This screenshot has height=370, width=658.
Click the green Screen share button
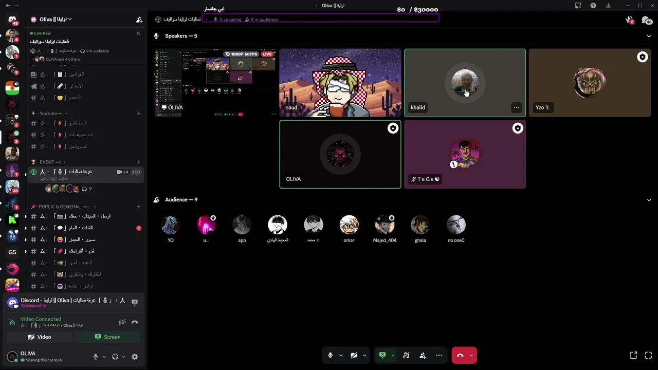point(107,337)
